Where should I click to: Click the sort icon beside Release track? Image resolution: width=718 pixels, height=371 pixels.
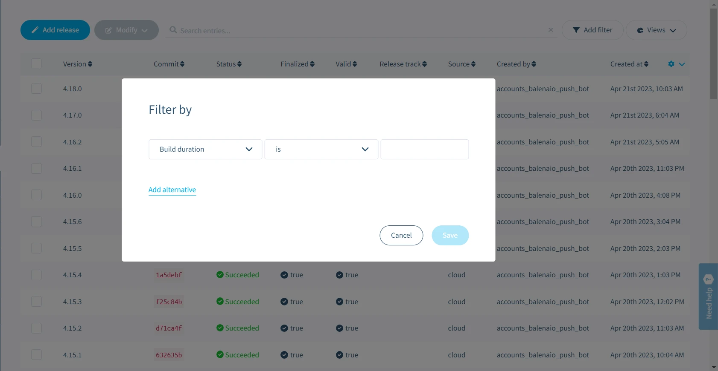click(x=424, y=64)
